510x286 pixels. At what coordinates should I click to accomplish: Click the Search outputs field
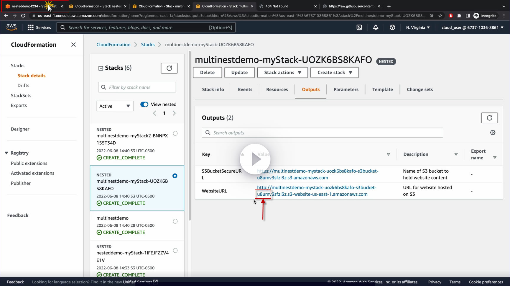click(x=322, y=133)
